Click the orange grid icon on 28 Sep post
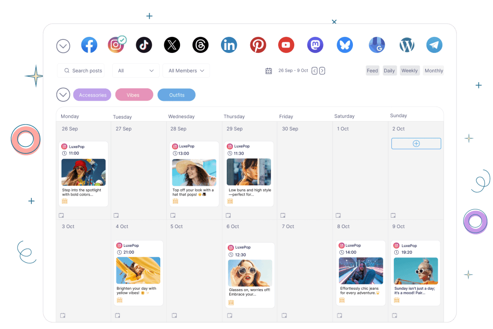The height and width of the screenshot is (329, 493). coord(175,201)
